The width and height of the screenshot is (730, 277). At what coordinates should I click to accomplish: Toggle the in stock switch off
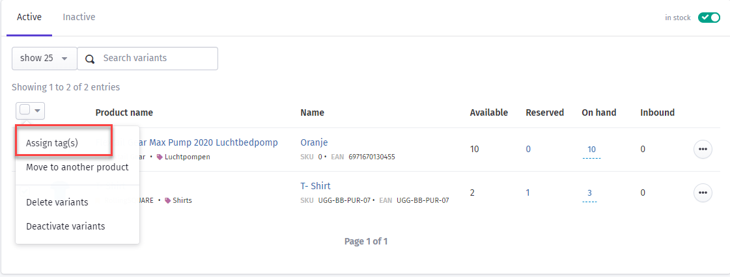pos(709,18)
